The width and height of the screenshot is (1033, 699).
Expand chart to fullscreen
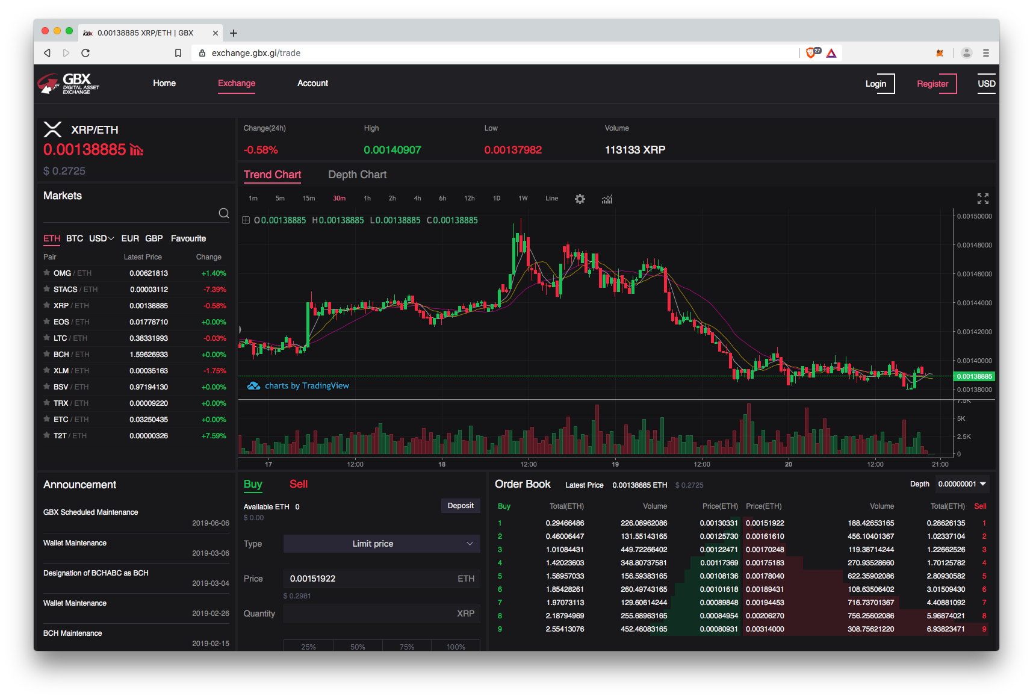tap(983, 199)
